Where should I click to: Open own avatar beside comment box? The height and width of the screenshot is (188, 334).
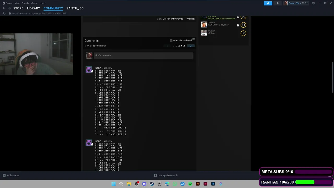89,56
